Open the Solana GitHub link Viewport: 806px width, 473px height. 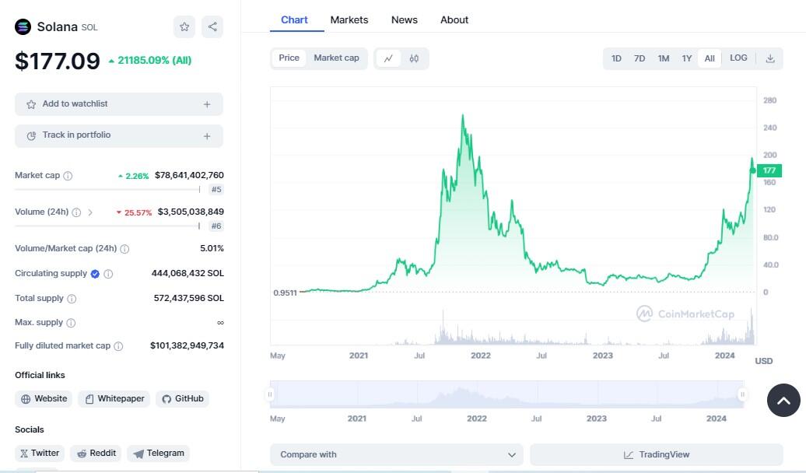(183, 399)
